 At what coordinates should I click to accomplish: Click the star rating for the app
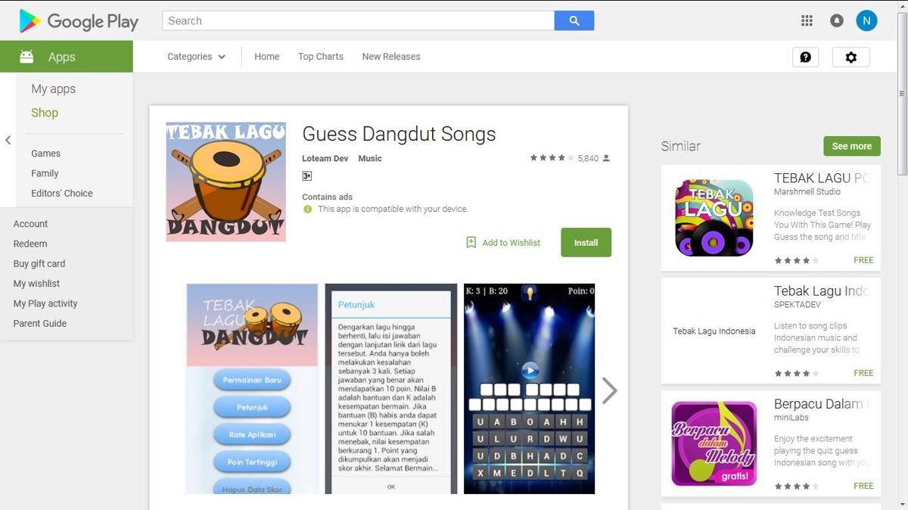(x=552, y=158)
